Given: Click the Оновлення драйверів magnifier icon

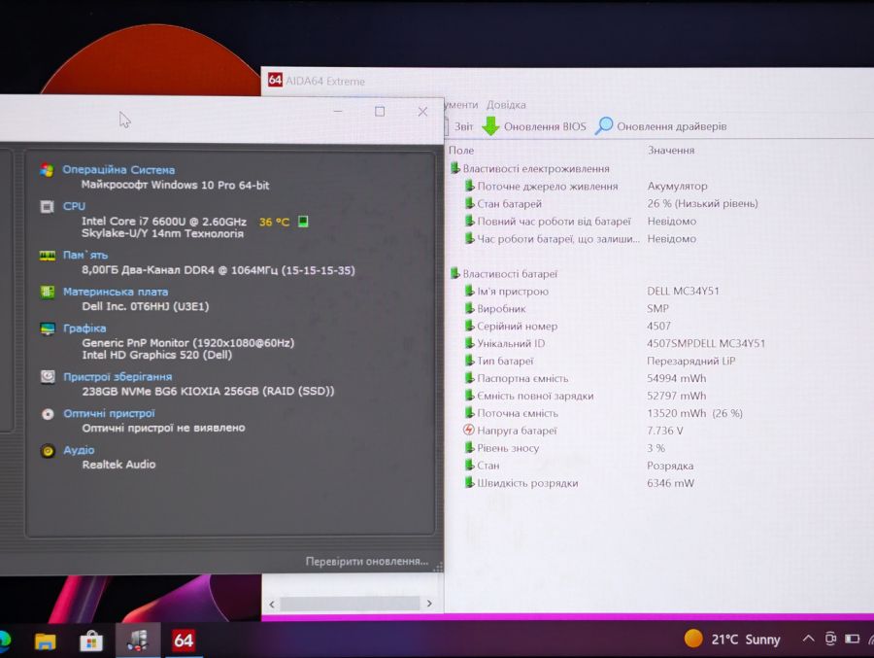Looking at the screenshot, I should [x=604, y=126].
